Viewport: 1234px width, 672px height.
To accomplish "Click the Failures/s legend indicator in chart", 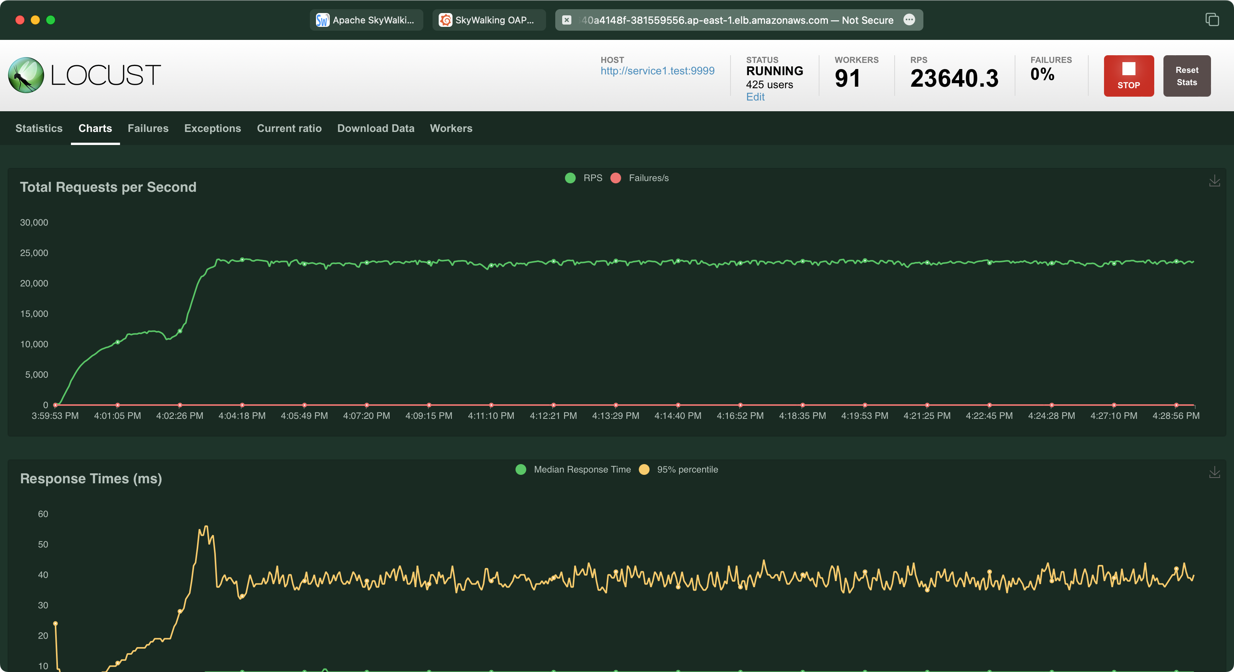I will 618,178.
